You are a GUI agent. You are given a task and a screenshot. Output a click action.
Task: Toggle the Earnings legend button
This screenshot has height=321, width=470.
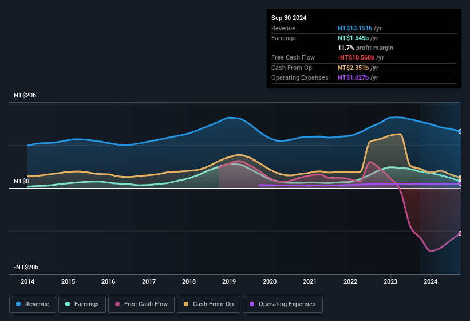[x=82, y=304]
